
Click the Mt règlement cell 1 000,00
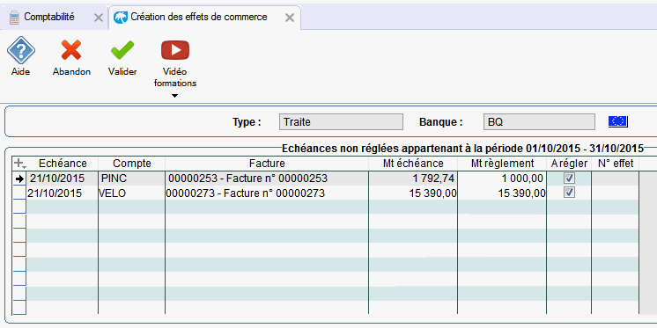tap(502, 179)
